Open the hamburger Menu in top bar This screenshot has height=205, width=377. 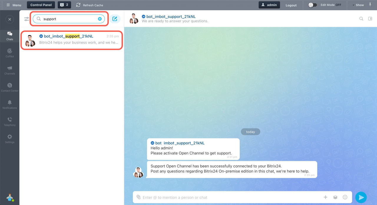pos(14,5)
